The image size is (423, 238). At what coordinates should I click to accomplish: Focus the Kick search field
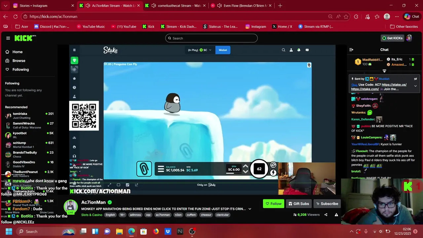point(211,38)
